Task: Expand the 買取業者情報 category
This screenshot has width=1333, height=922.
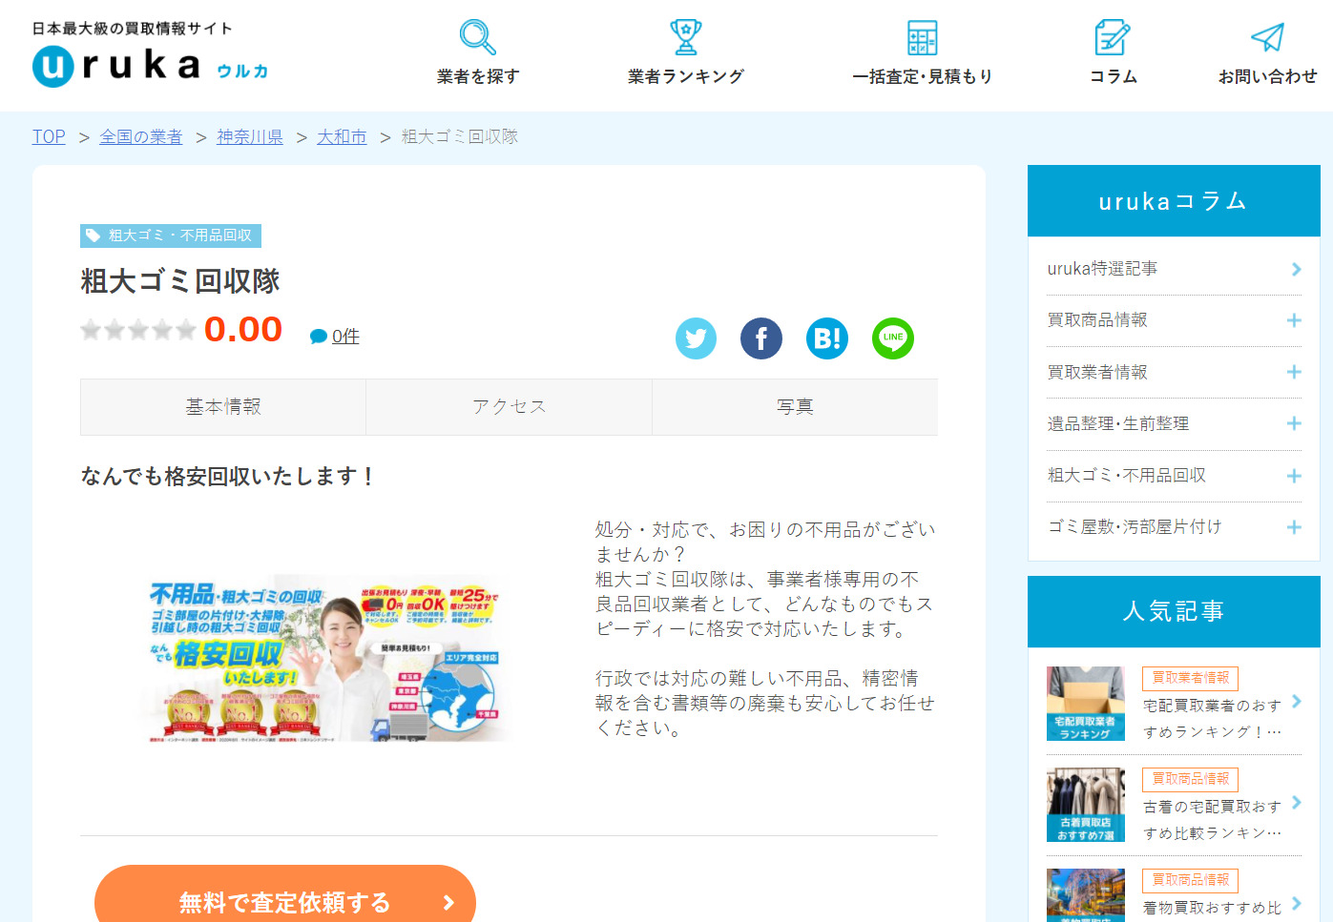Action: point(1294,372)
